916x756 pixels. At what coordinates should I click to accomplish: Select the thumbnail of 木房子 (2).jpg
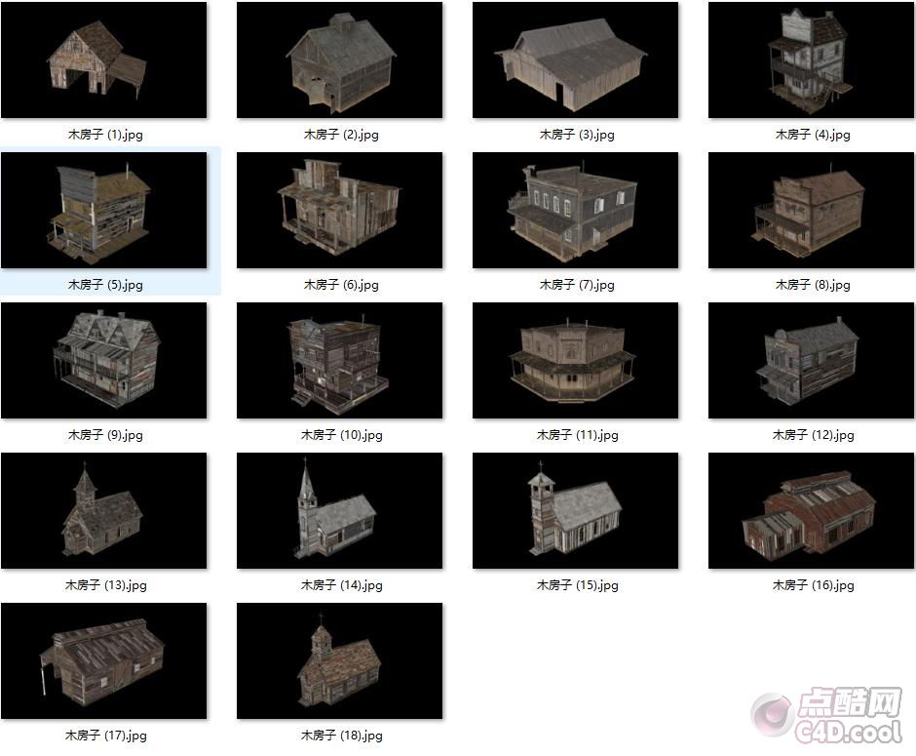pos(339,60)
